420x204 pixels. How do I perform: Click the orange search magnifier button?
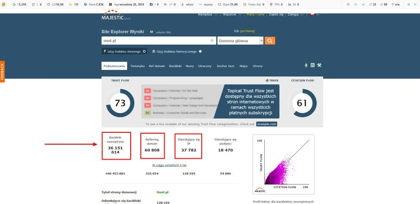pyautogui.click(x=270, y=41)
